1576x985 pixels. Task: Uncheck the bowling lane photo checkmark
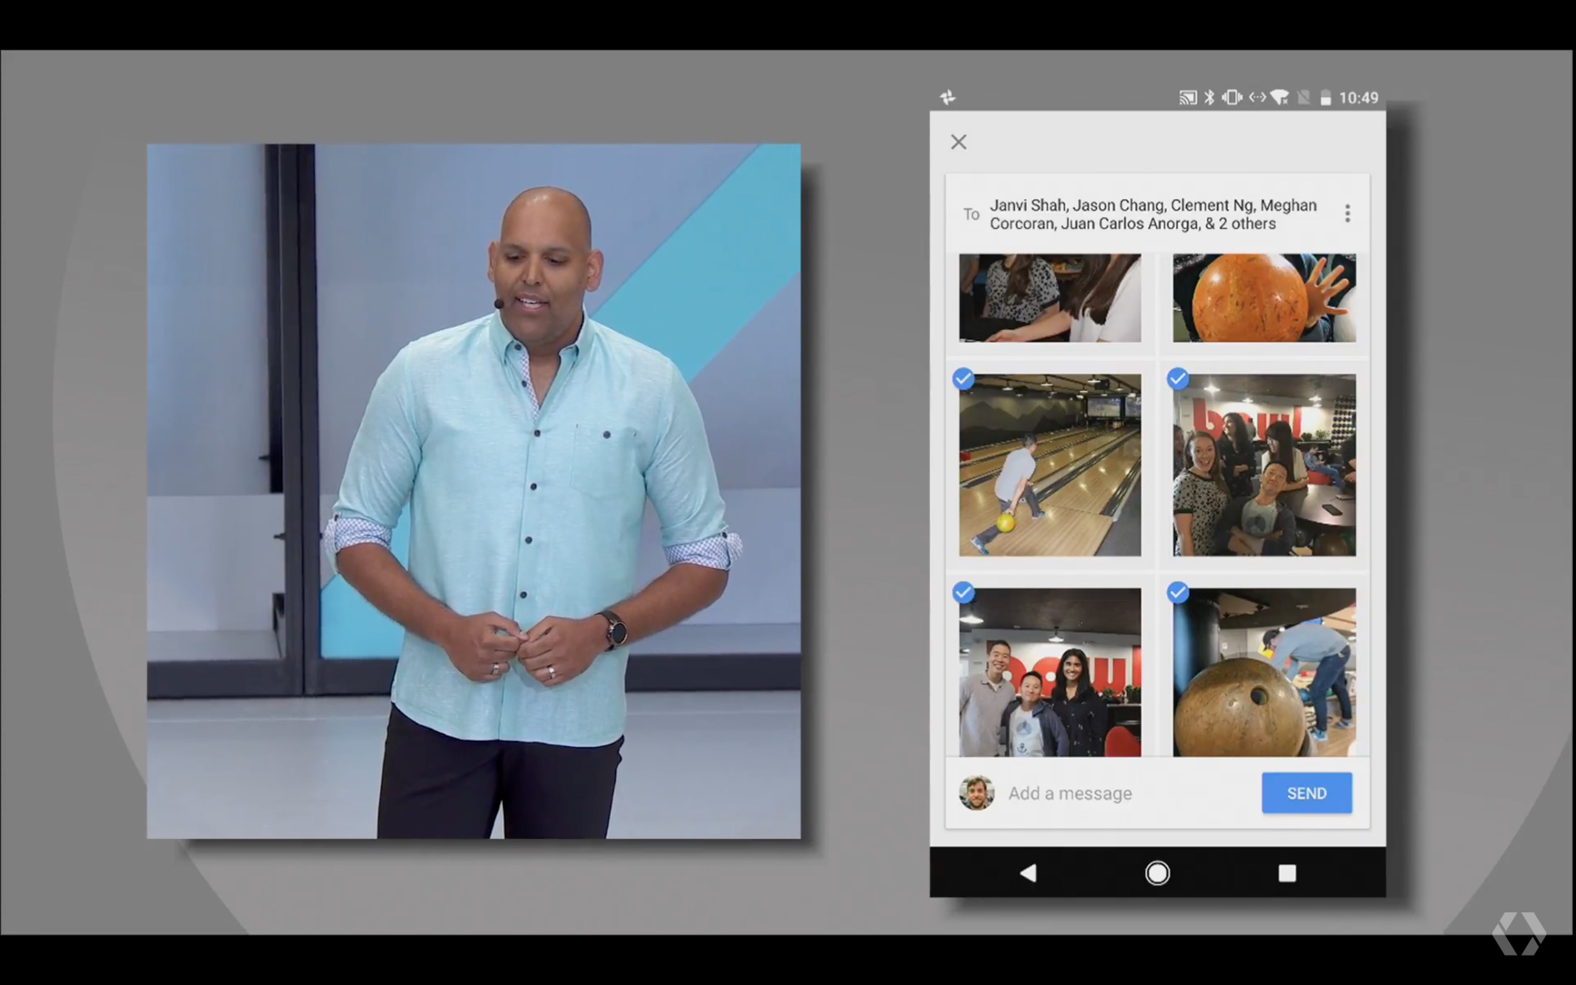click(963, 379)
